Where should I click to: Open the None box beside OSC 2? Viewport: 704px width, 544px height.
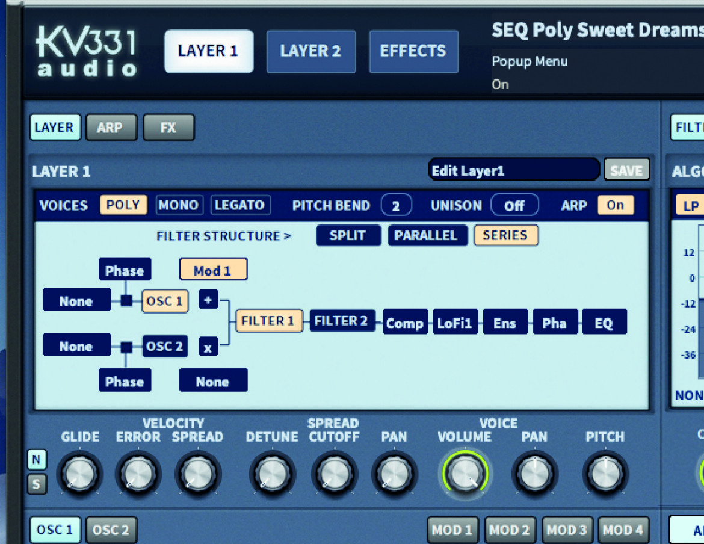[x=77, y=345]
